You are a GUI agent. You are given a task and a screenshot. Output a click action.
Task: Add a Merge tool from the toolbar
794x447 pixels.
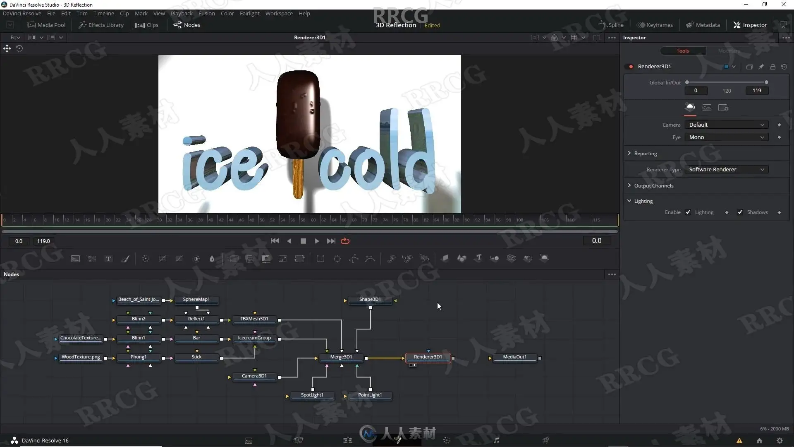pyautogui.click(x=233, y=259)
